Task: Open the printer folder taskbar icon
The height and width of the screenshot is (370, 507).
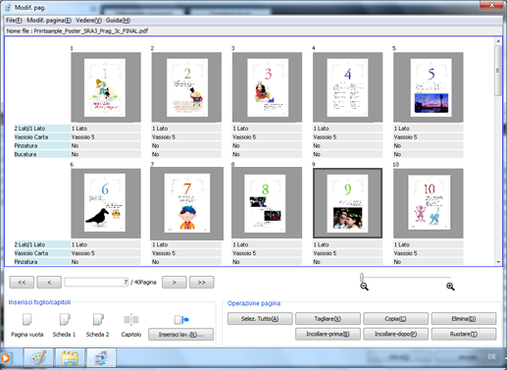Action: (x=71, y=358)
